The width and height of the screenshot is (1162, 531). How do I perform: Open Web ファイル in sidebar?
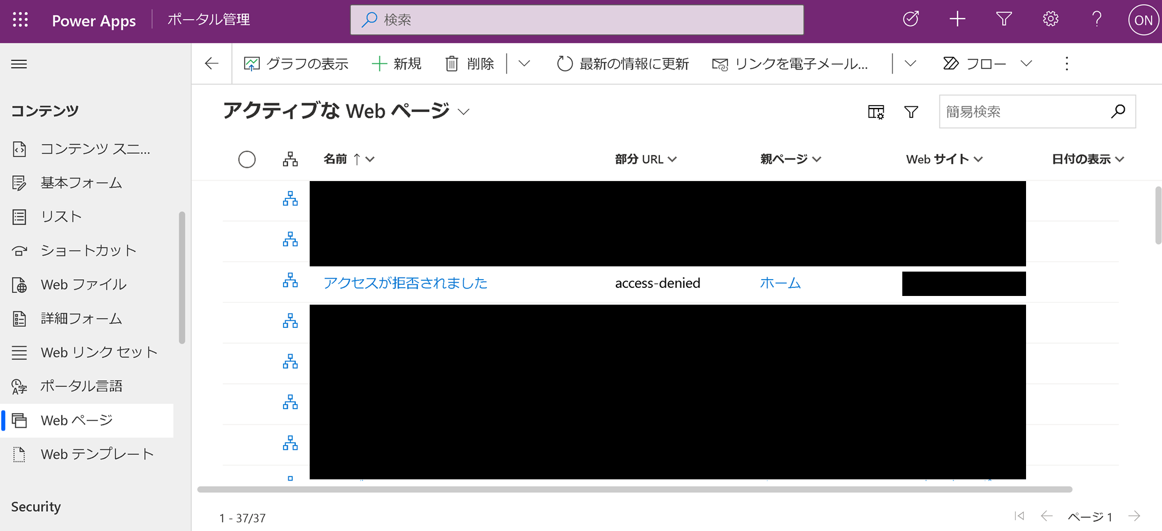(x=87, y=285)
